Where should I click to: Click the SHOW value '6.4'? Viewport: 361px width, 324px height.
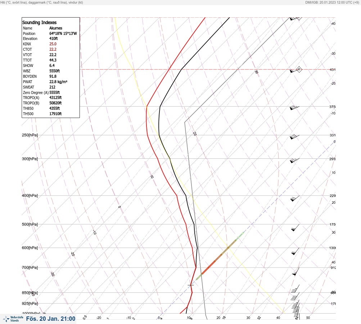52,66
